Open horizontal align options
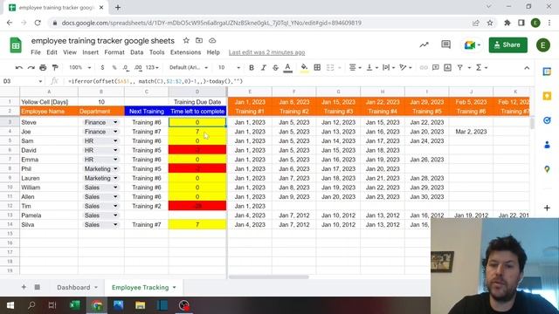This screenshot has height=314, width=559. (x=355, y=68)
